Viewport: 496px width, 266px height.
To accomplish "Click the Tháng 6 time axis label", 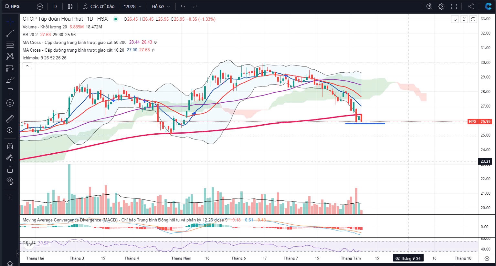I will click(x=238, y=258).
